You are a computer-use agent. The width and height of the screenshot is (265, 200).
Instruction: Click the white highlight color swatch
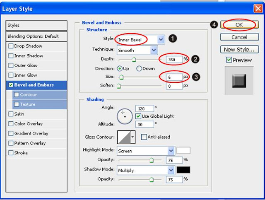(x=183, y=150)
